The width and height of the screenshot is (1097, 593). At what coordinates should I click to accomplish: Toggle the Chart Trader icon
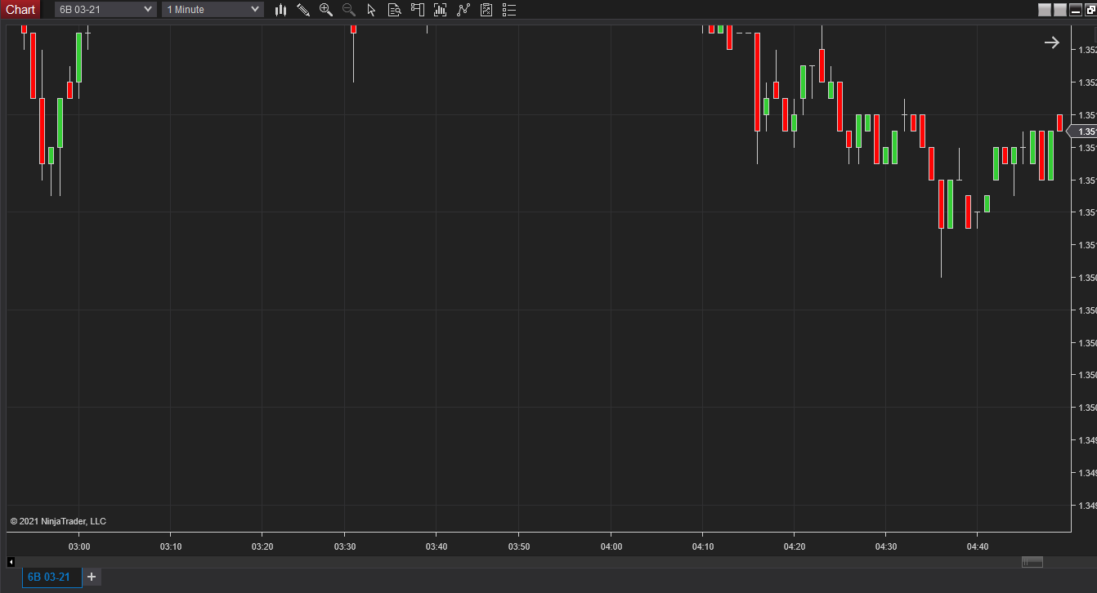click(x=418, y=10)
